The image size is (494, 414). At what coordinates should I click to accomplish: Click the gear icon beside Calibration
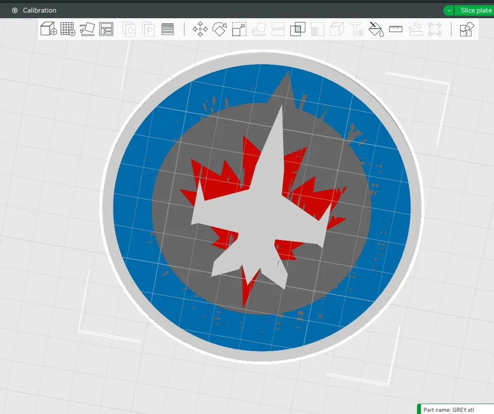coord(14,10)
